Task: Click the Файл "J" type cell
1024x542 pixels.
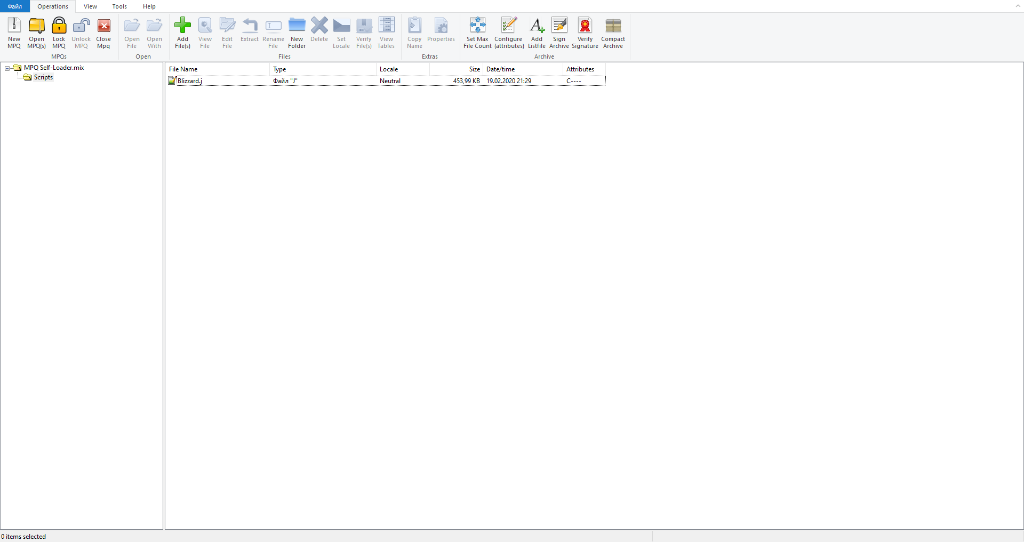Action: 285,81
